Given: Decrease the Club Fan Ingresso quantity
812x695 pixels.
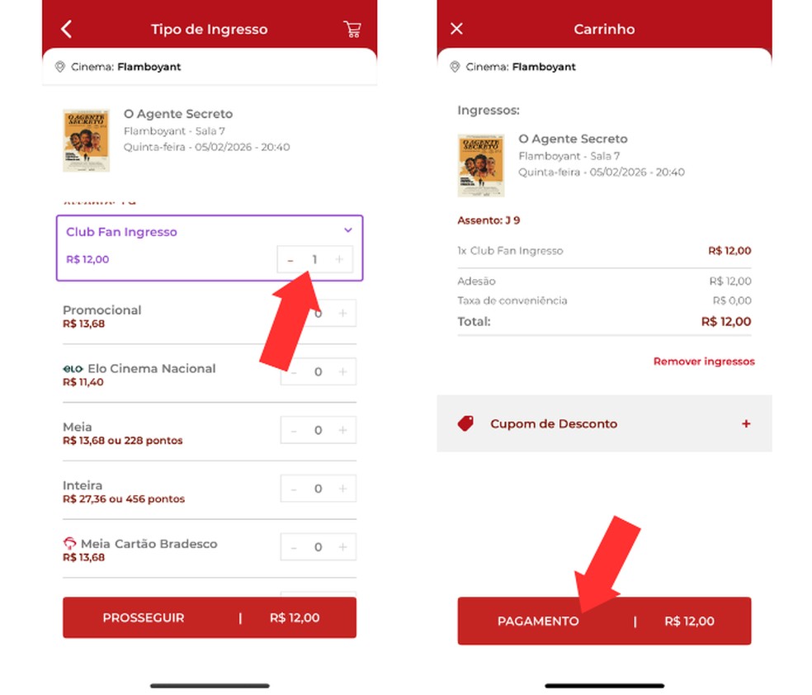Looking at the screenshot, I should click(x=290, y=260).
